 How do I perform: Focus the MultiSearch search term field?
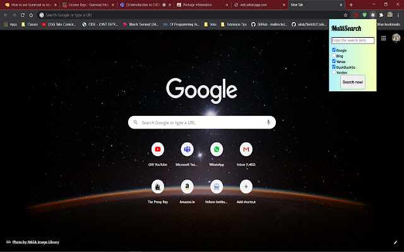[353, 40]
